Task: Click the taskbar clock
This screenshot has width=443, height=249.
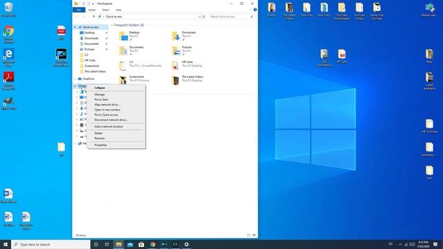Action: (x=423, y=244)
